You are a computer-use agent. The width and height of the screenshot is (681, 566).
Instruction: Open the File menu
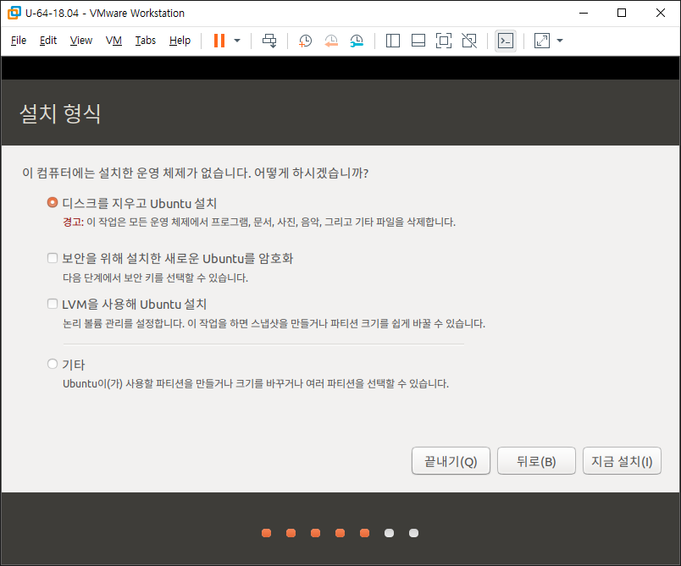tap(19, 41)
